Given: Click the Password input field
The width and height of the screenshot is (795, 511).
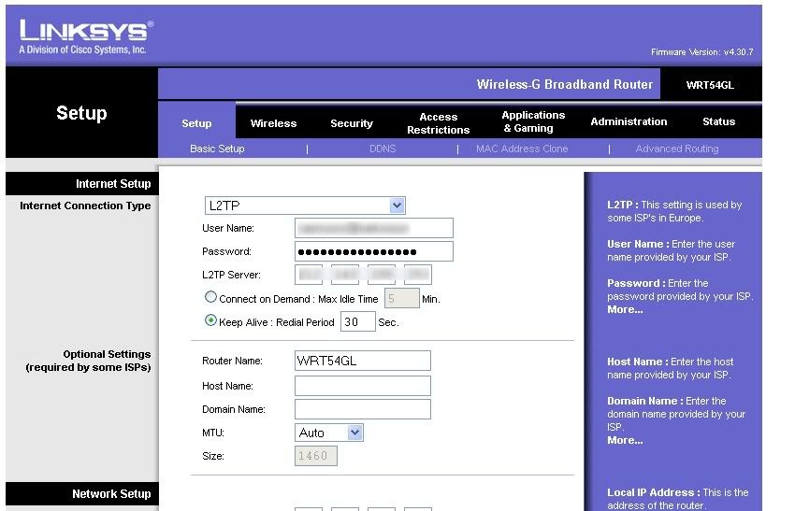Looking at the screenshot, I should (374, 251).
